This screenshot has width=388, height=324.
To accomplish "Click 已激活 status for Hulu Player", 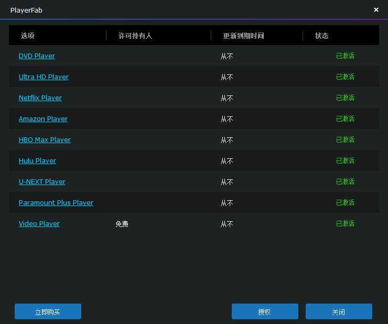I will coord(345,160).
